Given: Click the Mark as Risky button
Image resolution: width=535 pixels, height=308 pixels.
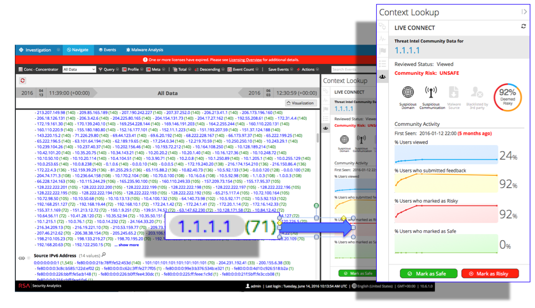Looking at the screenshot, I should (490, 273).
